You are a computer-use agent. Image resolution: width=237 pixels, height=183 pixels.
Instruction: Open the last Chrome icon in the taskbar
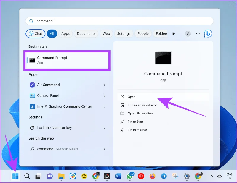tap(198, 176)
